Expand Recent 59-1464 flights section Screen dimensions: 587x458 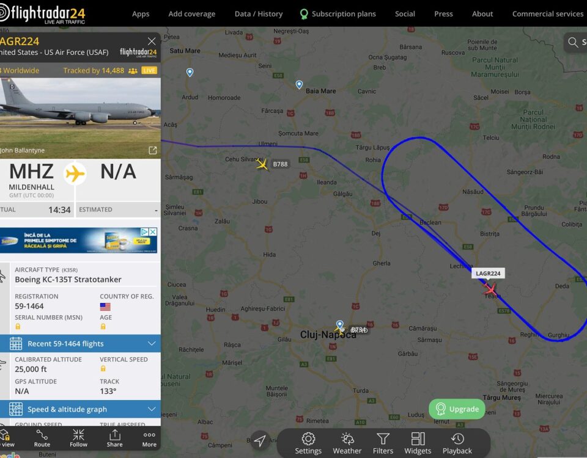pos(80,344)
